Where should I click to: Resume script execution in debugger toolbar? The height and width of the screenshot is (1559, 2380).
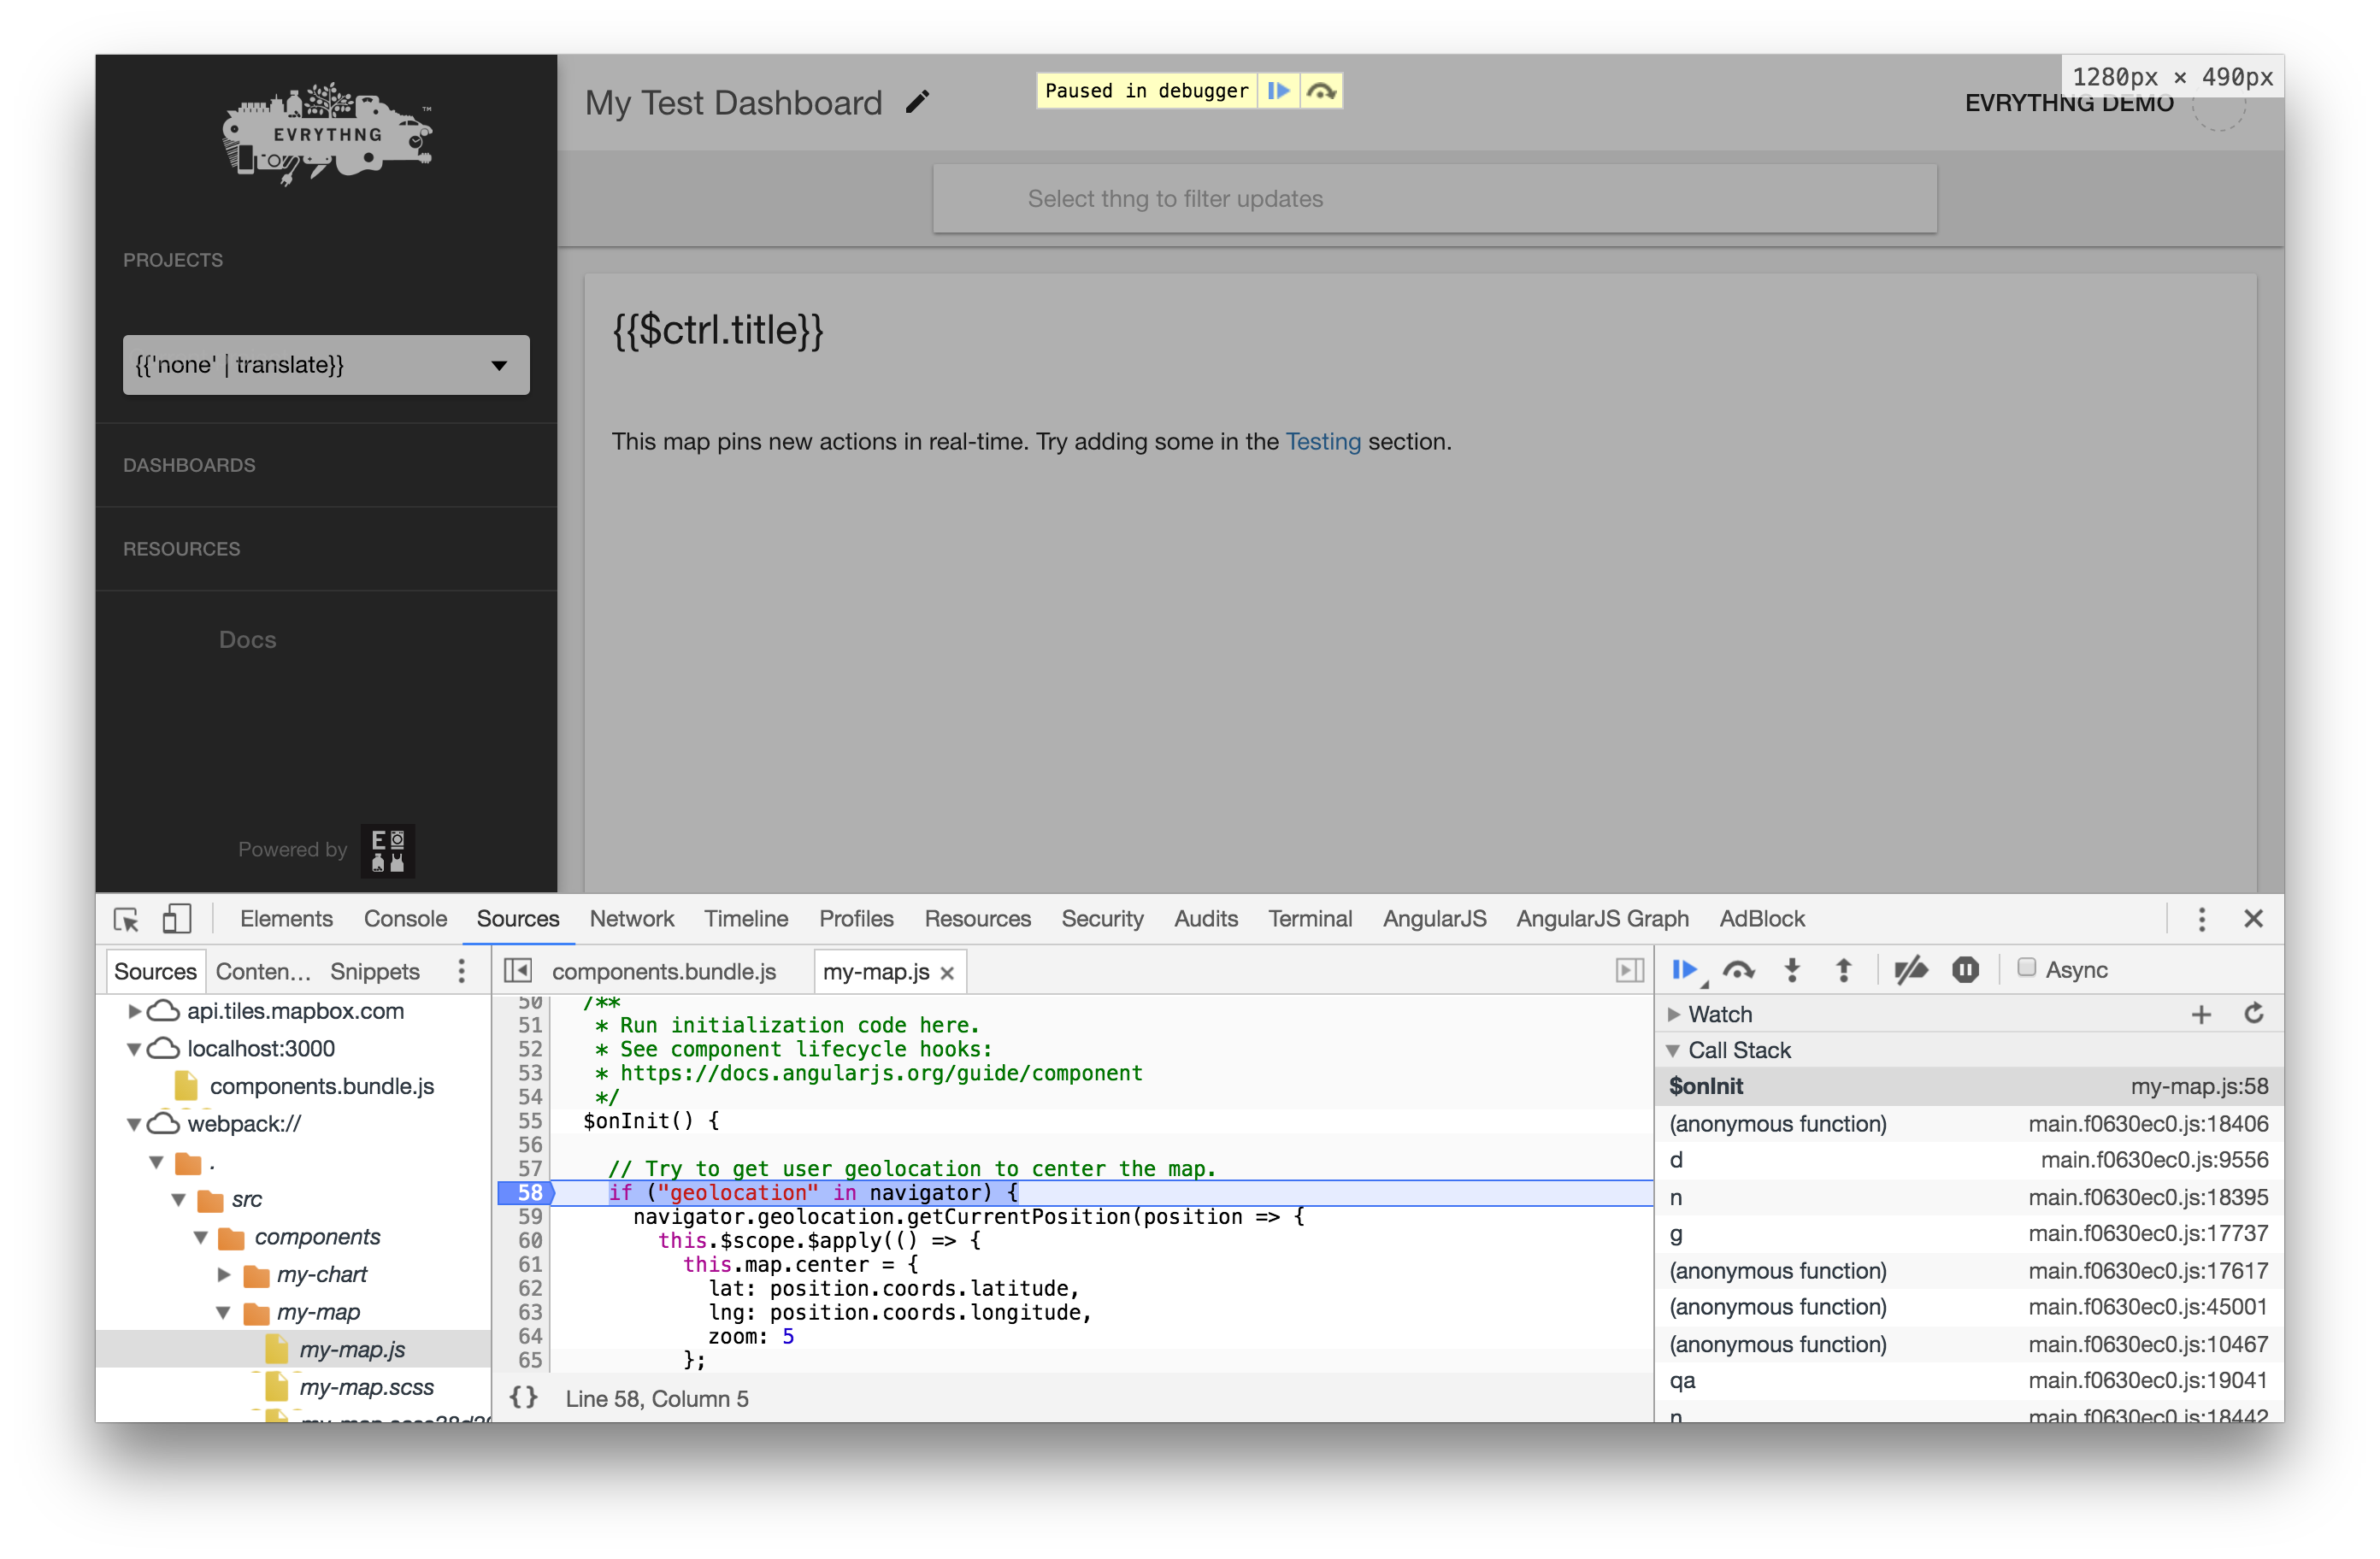pyautogui.click(x=1685, y=969)
